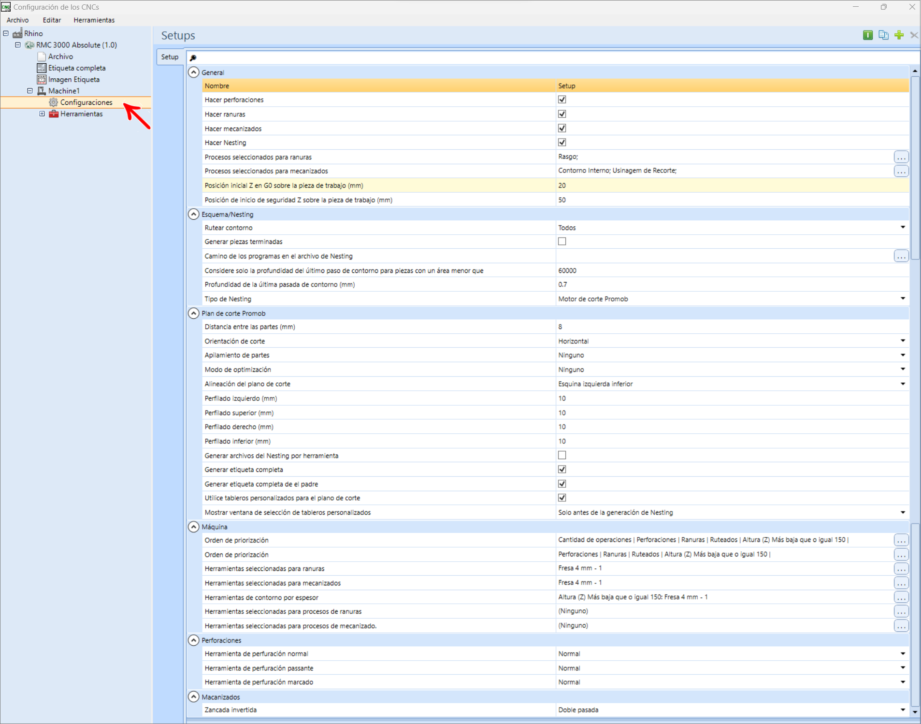This screenshot has width=921, height=724.
Task: Click the Etiqueta completa label icon
Action: click(x=42, y=68)
